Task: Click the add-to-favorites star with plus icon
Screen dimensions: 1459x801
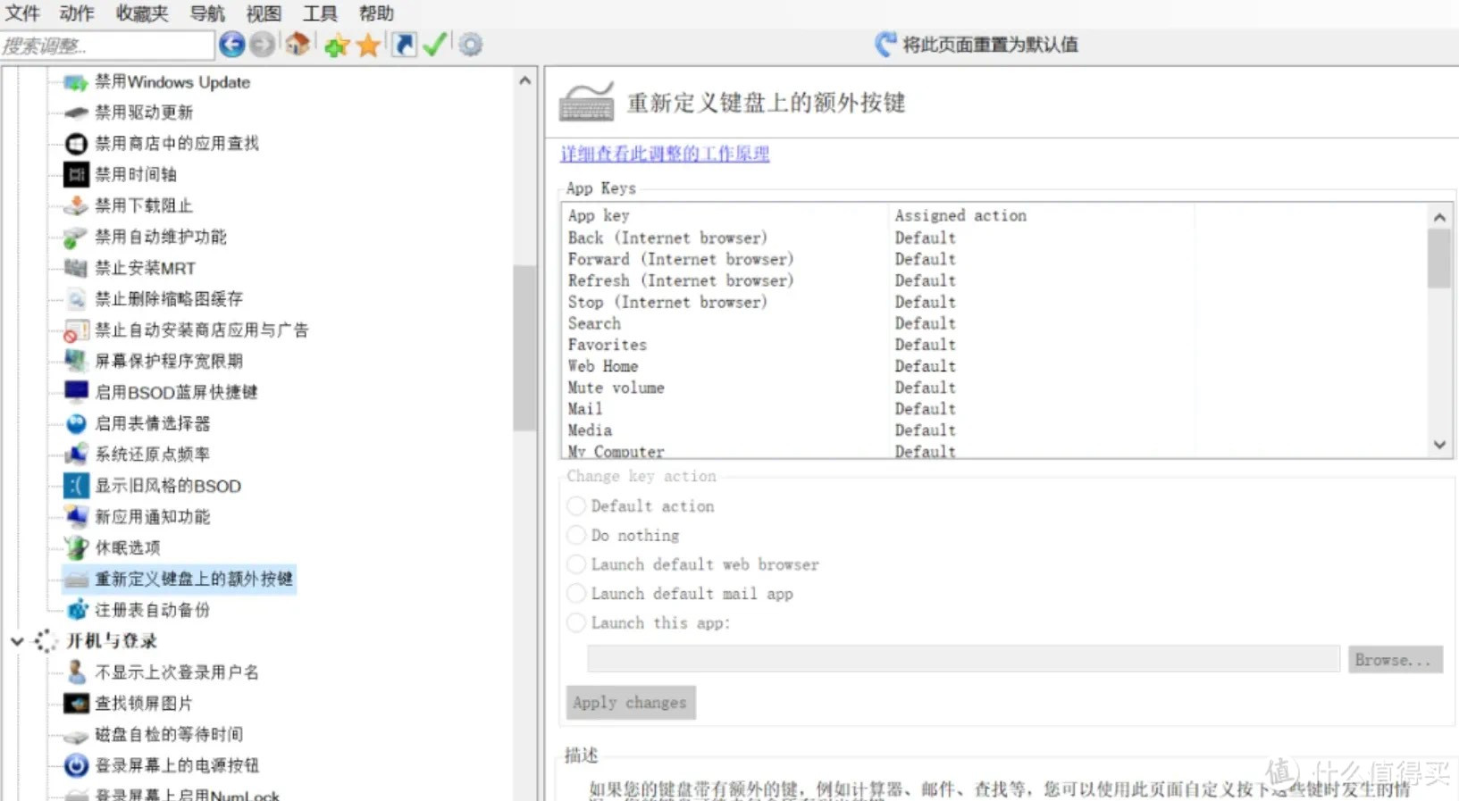Action: click(x=336, y=45)
